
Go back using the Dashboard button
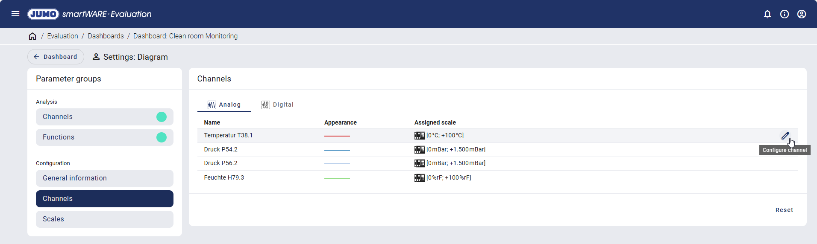point(56,57)
